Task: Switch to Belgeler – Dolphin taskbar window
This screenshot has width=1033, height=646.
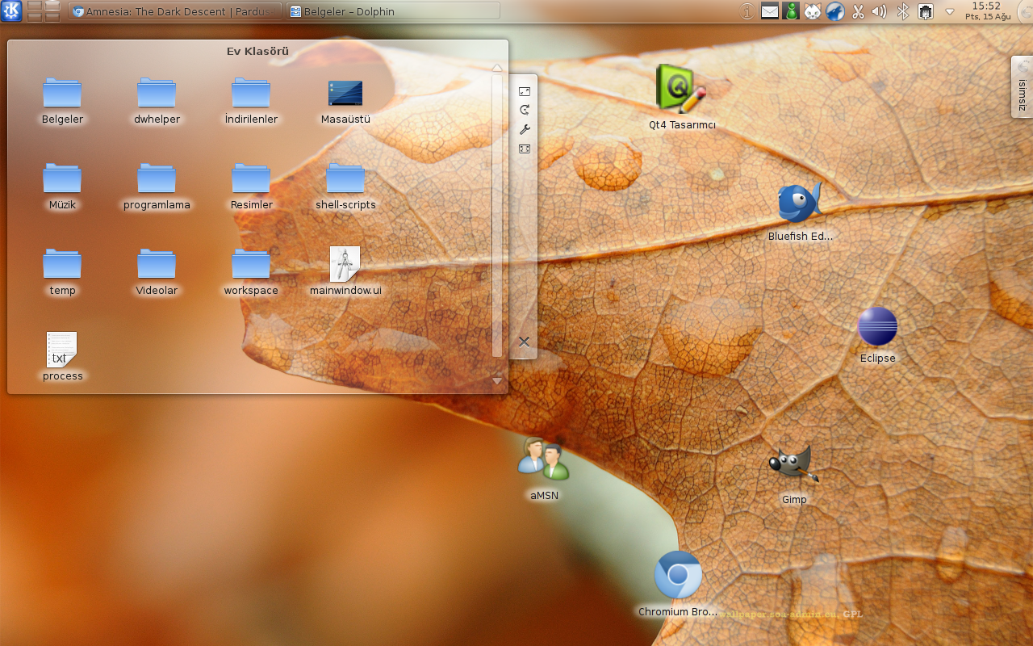Action: click(392, 11)
